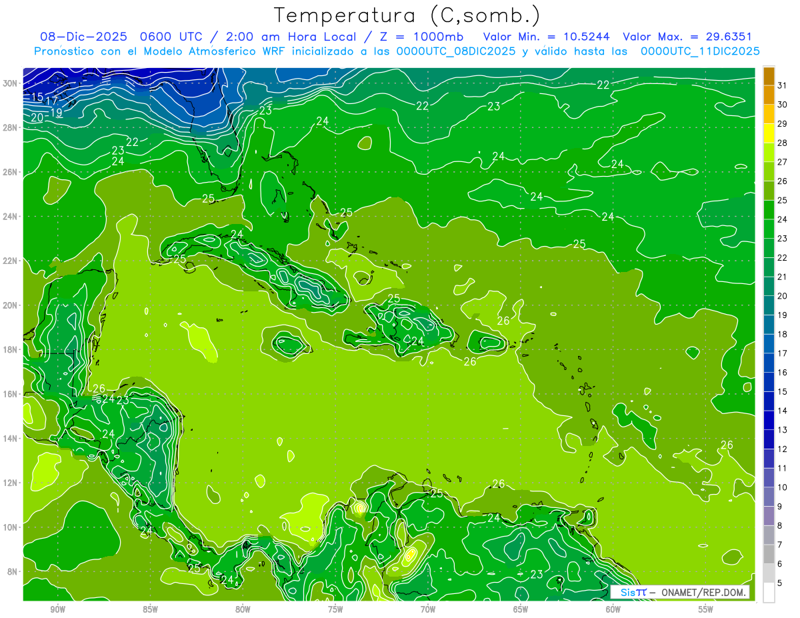Click the "24N" latitude axis label
This screenshot has width=800, height=618.
tap(11, 217)
